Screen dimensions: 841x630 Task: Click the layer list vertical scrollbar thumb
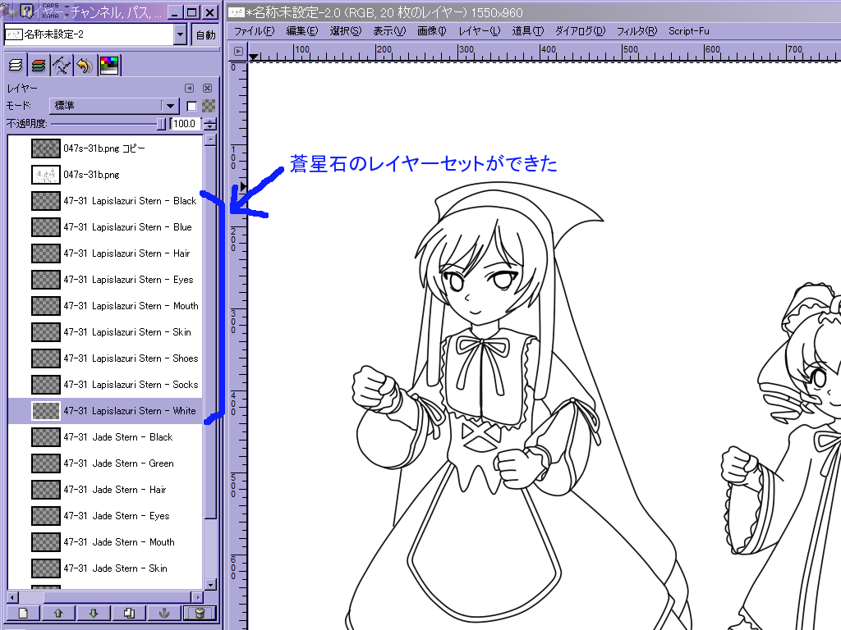(x=210, y=332)
